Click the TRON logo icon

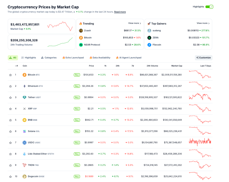[25, 165]
